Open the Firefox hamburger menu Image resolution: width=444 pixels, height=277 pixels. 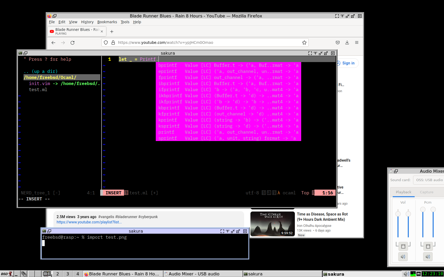(357, 43)
